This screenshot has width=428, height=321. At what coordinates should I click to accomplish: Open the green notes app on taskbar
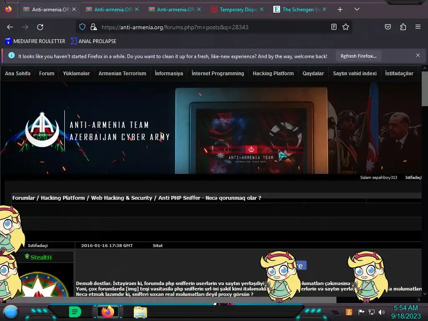click(75, 312)
